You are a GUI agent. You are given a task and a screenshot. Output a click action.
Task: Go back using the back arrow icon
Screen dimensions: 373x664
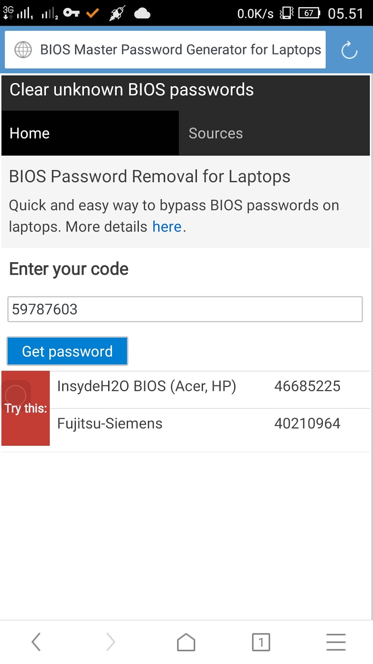coord(36,641)
